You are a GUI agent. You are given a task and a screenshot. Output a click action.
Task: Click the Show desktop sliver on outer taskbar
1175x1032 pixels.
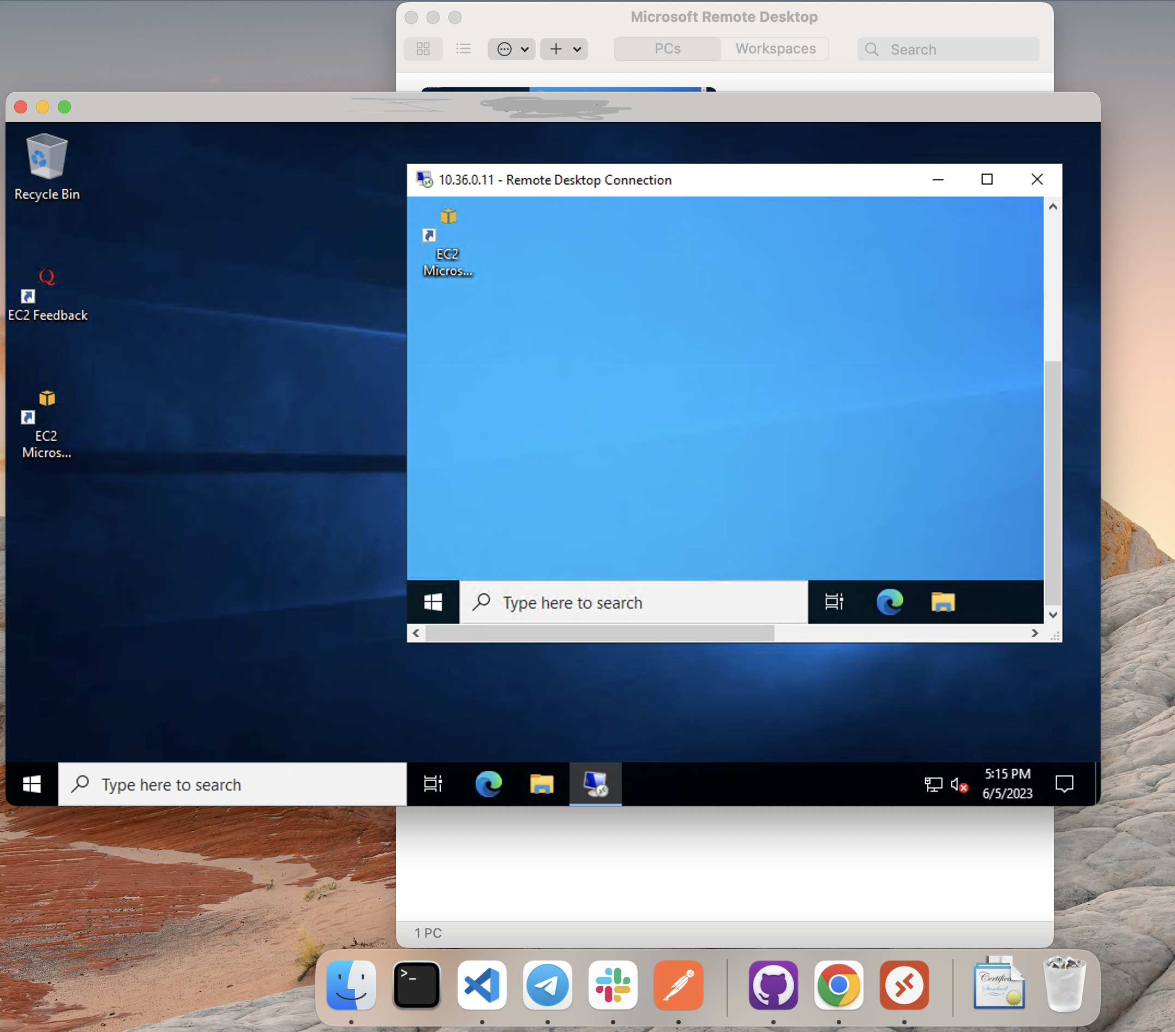click(1098, 784)
